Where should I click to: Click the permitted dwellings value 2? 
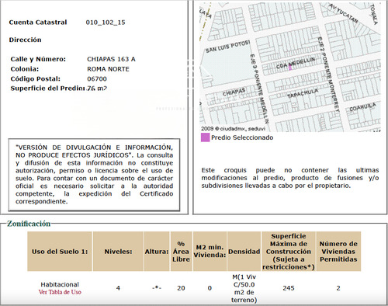click(338, 288)
